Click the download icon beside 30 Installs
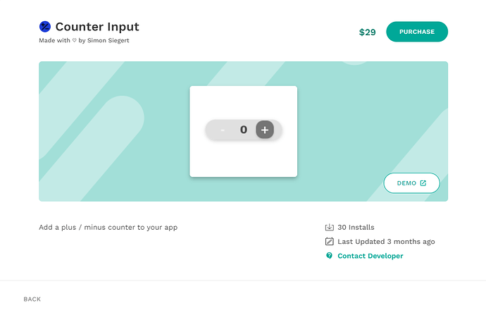 [329, 228]
